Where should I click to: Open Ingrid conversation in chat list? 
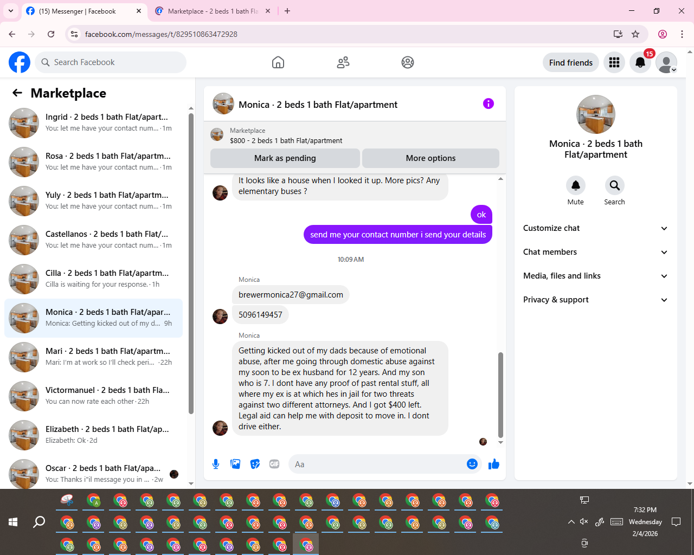point(93,123)
